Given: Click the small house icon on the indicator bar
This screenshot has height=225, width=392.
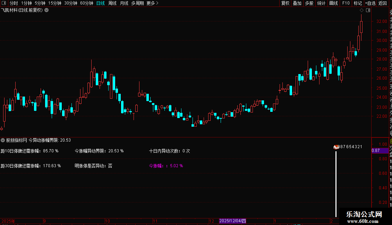Looking at the screenshot, I should 336,147.
